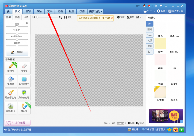Click the 尺寸 resize tool
194x136 pixels.
point(140,17)
